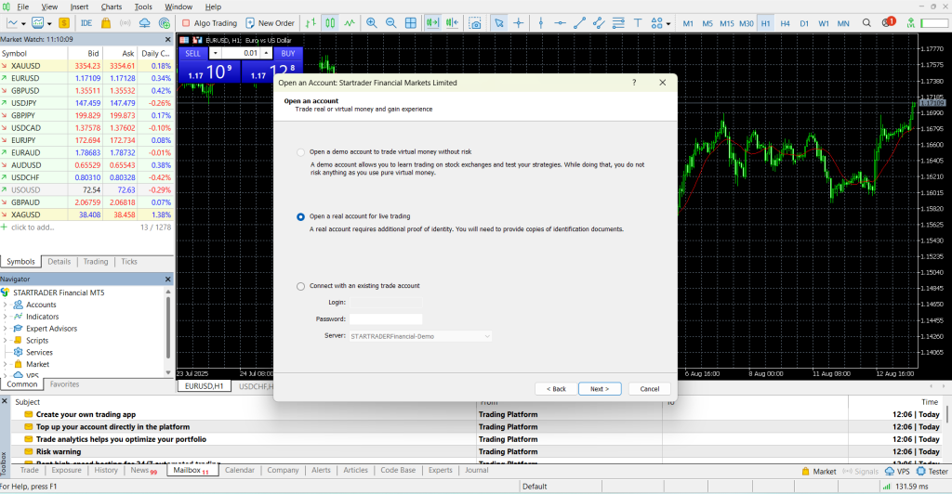
Task: Select the equidistant channel tool
Action: pos(599,23)
